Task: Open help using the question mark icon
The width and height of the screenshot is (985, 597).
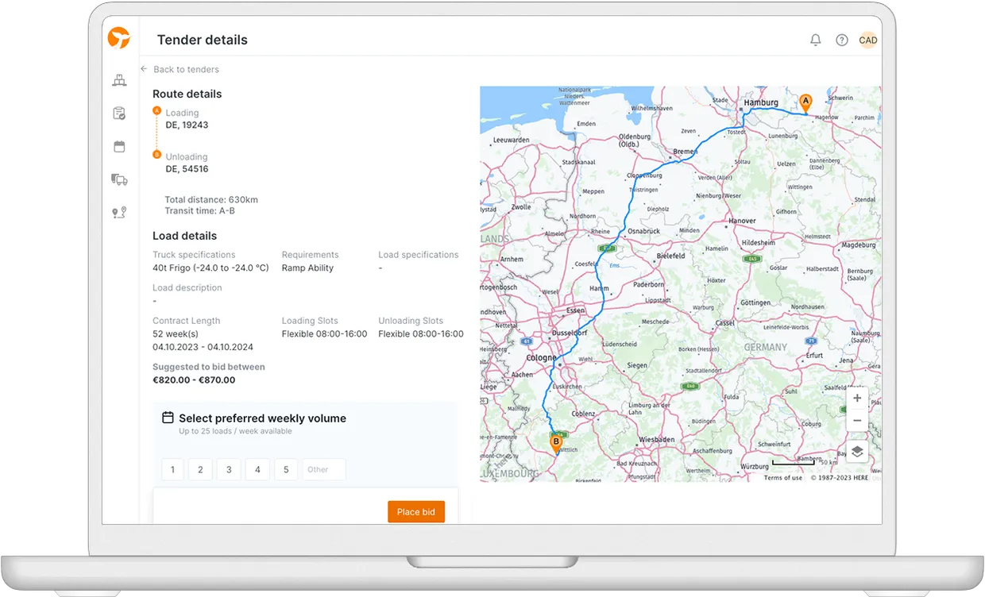Action: pyautogui.click(x=841, y=39)
